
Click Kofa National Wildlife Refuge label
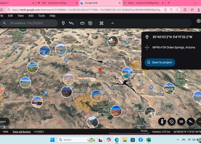(18, 36)
